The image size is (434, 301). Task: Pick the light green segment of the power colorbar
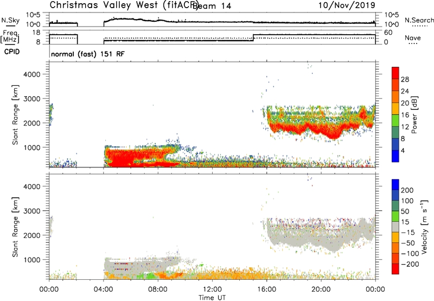(395, 120)
